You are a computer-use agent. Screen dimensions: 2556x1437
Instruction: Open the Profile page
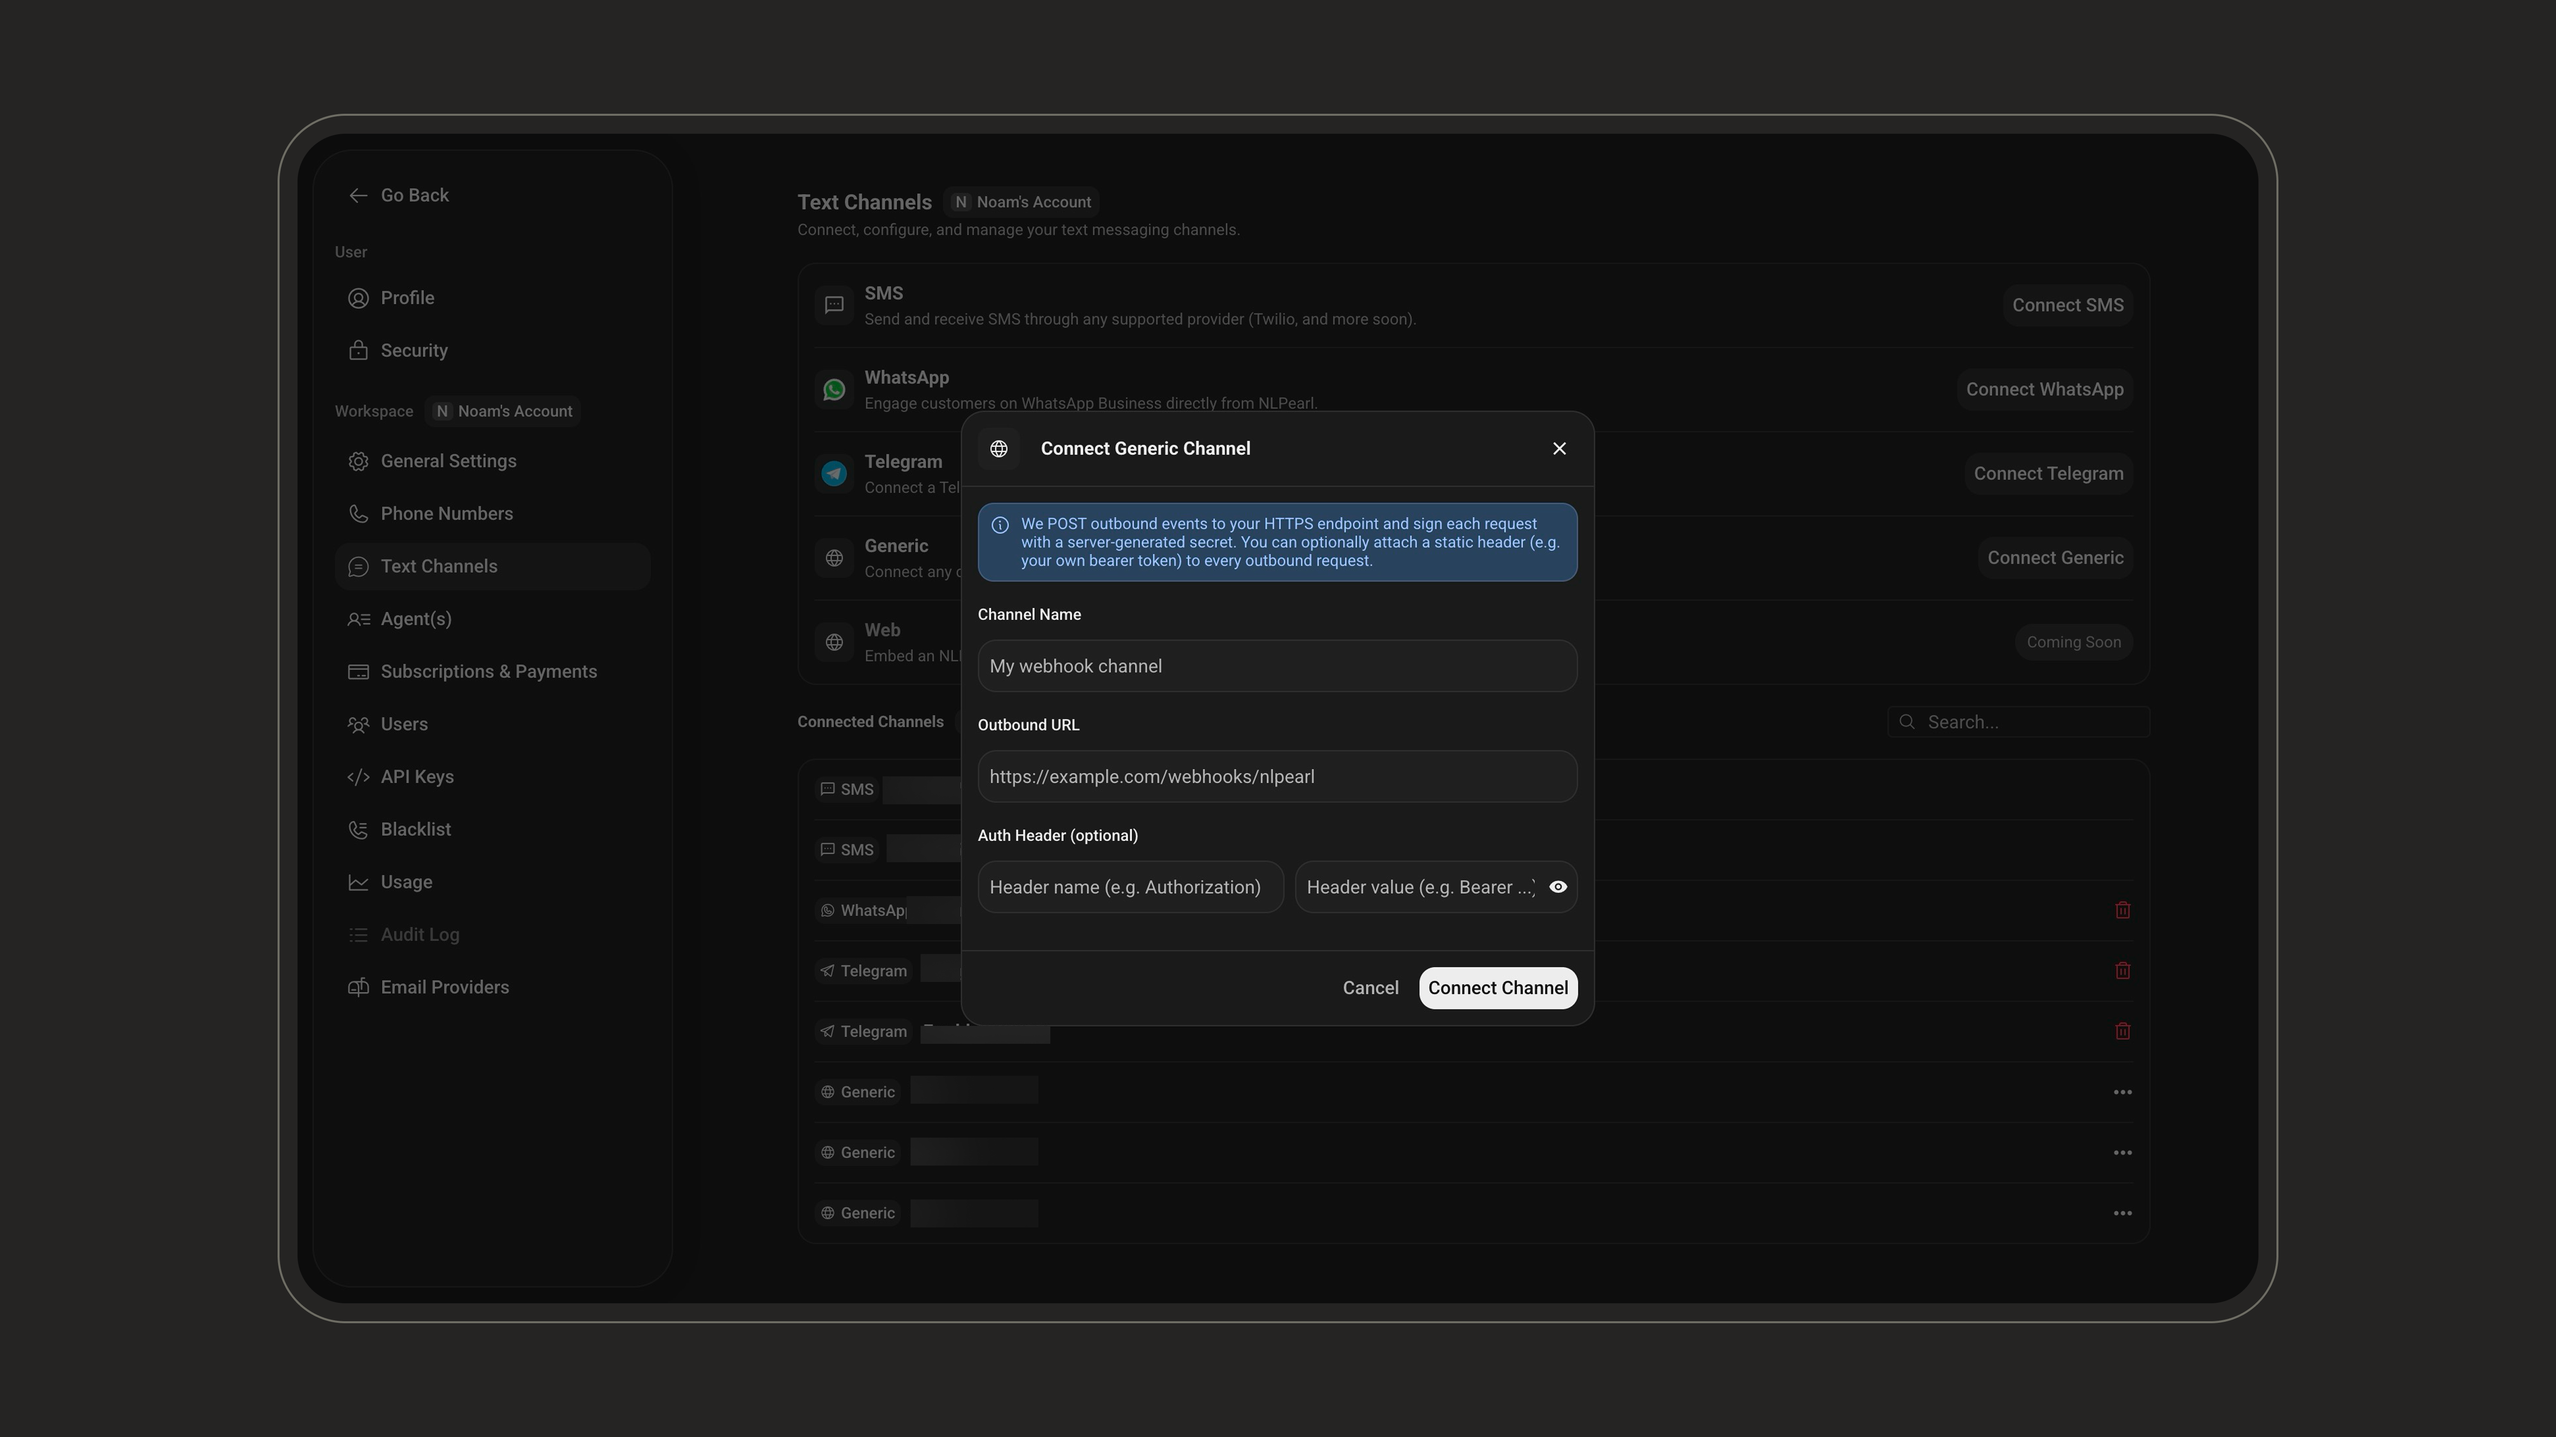coord(492,297)
